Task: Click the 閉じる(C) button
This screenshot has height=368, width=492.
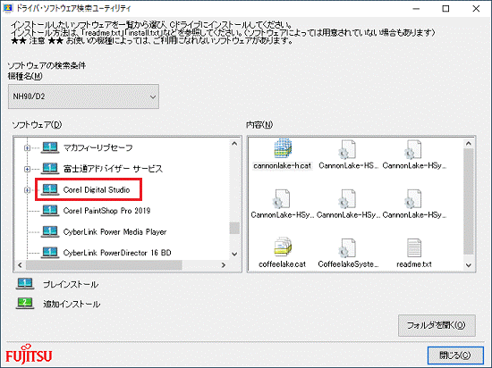Action: click(x=455, y=355)
